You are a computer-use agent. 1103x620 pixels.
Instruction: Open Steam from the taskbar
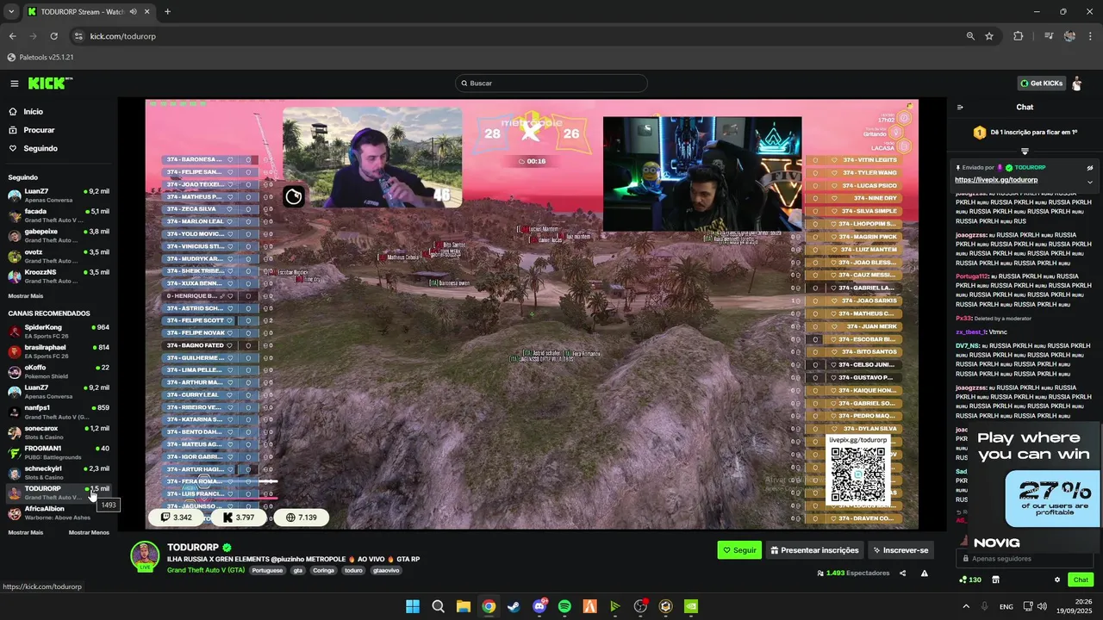pyautogui.click(x=514, y=606)
